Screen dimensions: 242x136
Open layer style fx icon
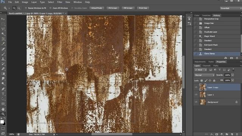coord(212,134)
